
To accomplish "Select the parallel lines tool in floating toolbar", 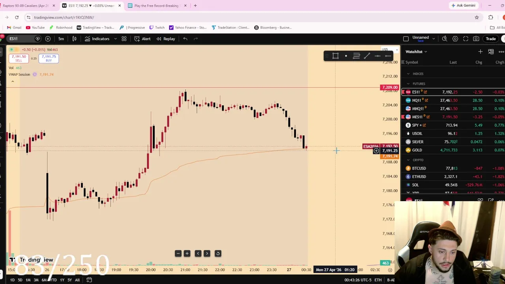I will tap(356, 56).
